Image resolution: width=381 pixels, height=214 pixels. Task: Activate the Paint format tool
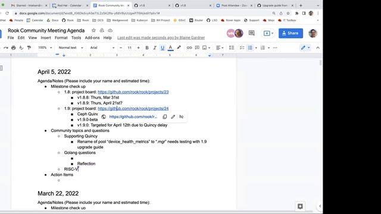point(29,48)
